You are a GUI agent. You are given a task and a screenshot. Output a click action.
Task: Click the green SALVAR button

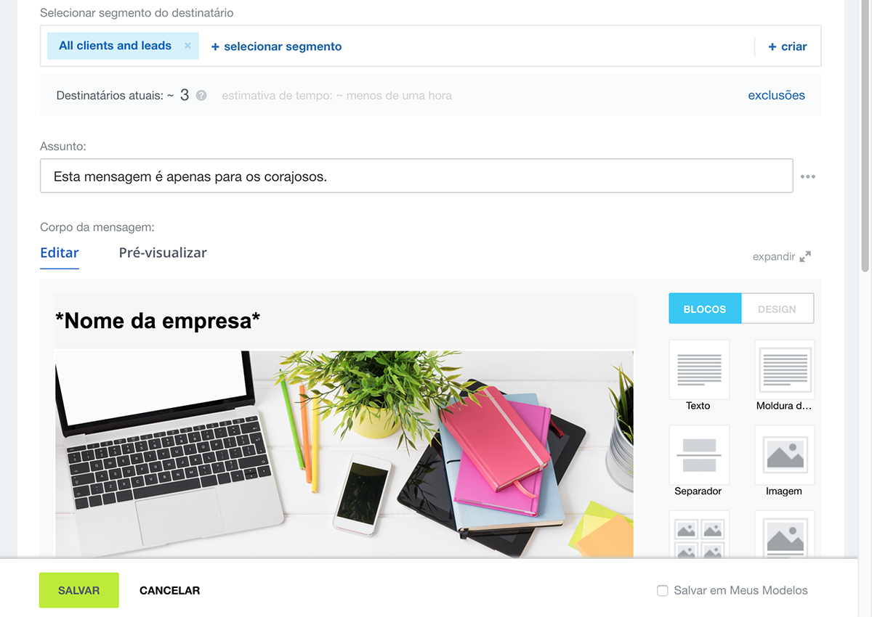pyautogui.click(x=78, y=590)
